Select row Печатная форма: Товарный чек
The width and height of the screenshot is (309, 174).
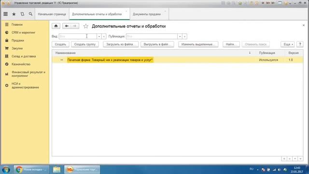coord(110,60)
